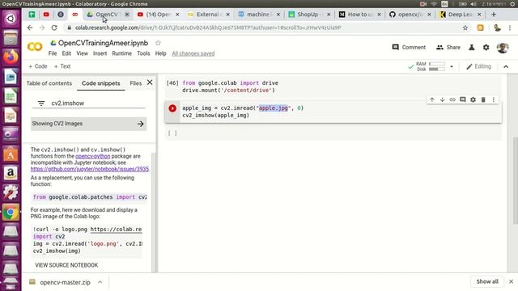Open the jupyter notebook issues link
This screenshot has height=291, width=518.
click(90, 169)
